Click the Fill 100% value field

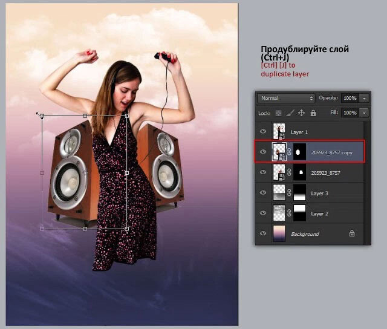pyautogui.click(x=350, y=113)
